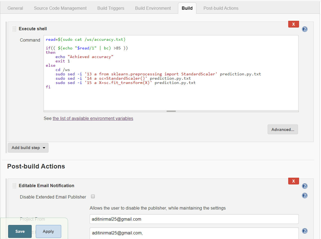Image resolution: width=321 pixels, height=239 pixels.
Task: Apply the configuration changes
Action: [x=48, y=231]
